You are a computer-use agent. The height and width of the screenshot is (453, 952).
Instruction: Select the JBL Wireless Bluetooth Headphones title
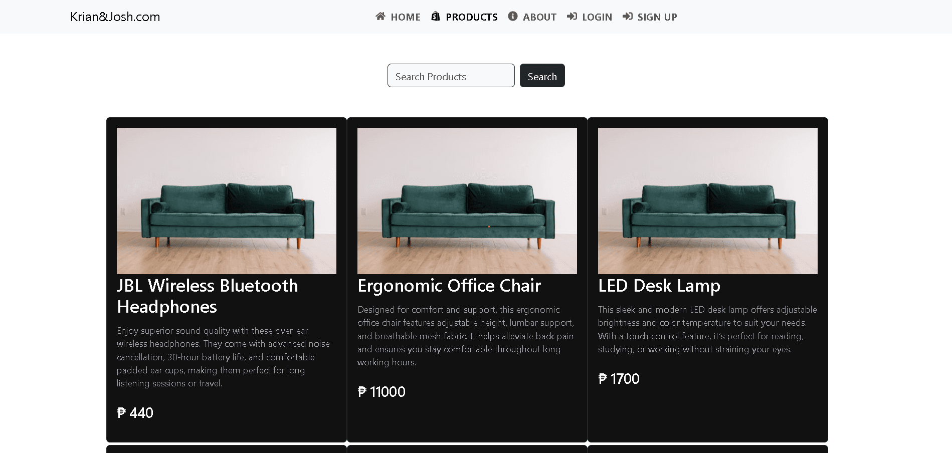click(207, 296)
